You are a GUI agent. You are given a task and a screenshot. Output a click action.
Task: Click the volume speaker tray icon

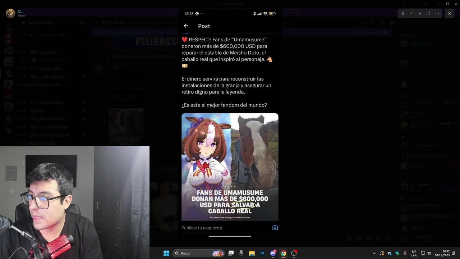tap(429, 253)
